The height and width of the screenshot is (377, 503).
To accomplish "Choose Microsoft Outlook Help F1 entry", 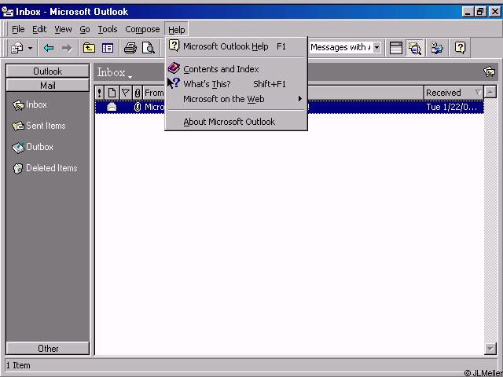I will pos(236,47).
